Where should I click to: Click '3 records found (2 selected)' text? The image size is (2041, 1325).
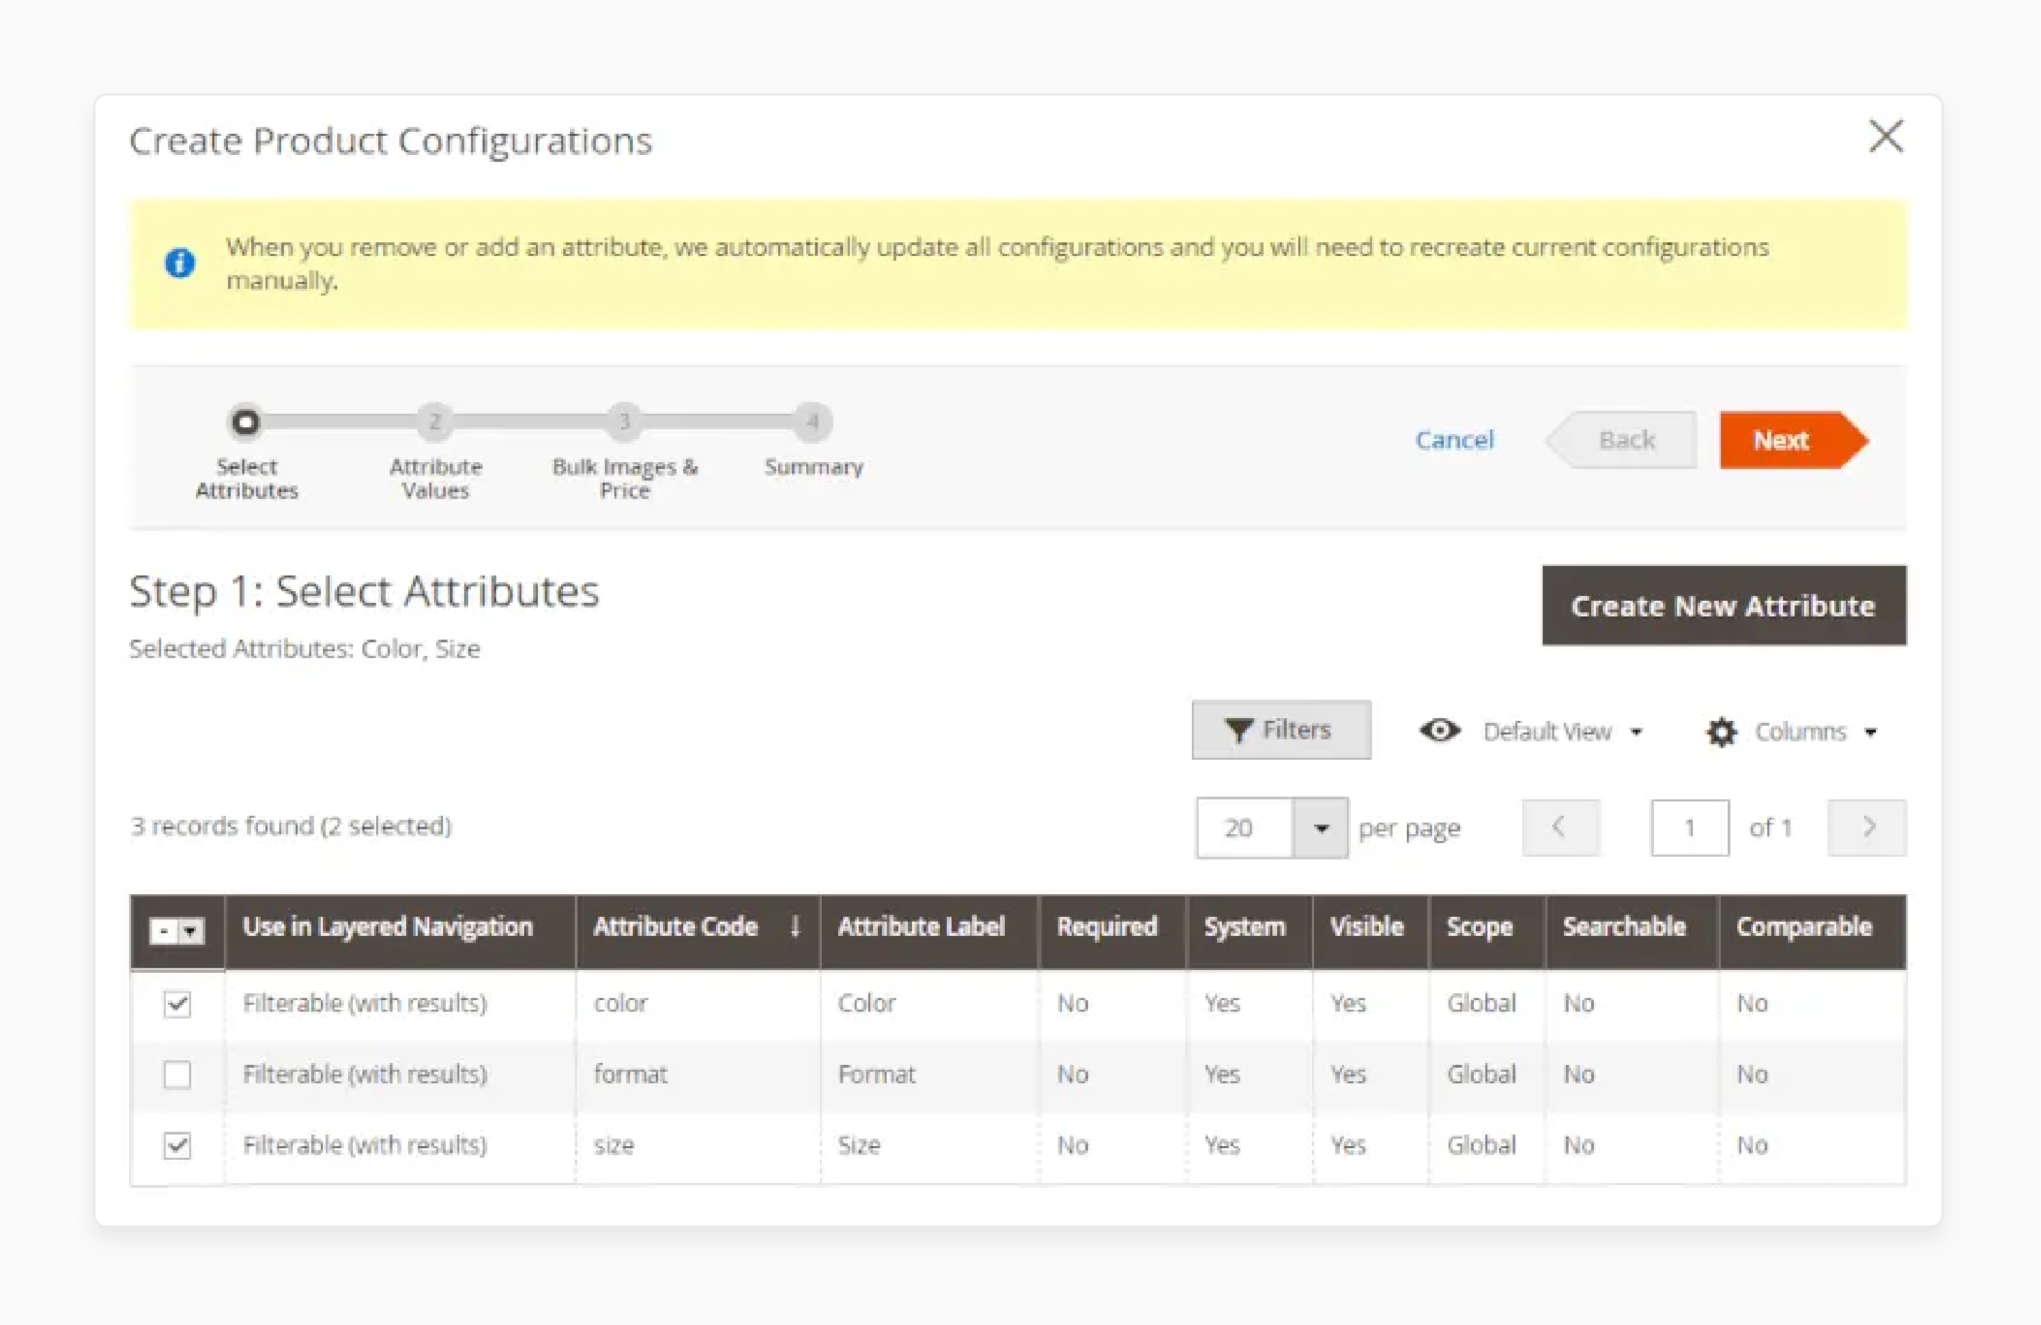pos(291,826)
